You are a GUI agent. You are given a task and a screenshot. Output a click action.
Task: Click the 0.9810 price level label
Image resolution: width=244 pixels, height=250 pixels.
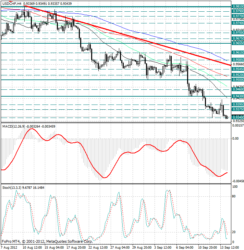tap(238, 7)
